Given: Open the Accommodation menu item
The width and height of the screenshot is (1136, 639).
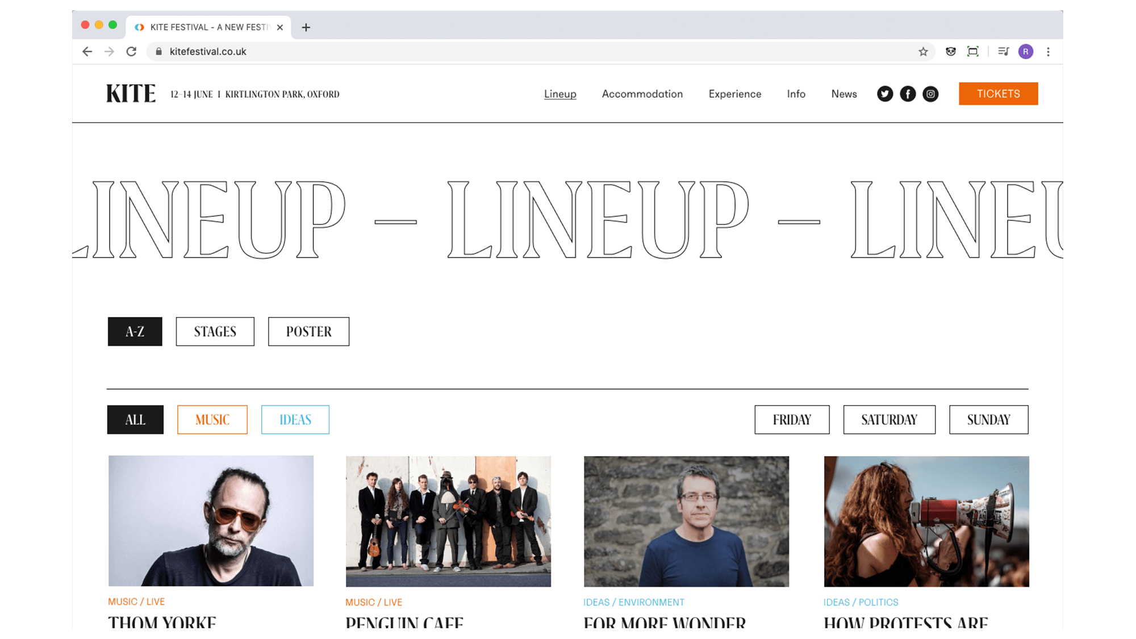Looking at the screenshot, I should tap(642, 94).
